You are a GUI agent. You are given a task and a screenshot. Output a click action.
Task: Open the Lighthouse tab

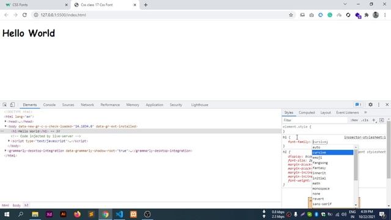tap(200, 105)
